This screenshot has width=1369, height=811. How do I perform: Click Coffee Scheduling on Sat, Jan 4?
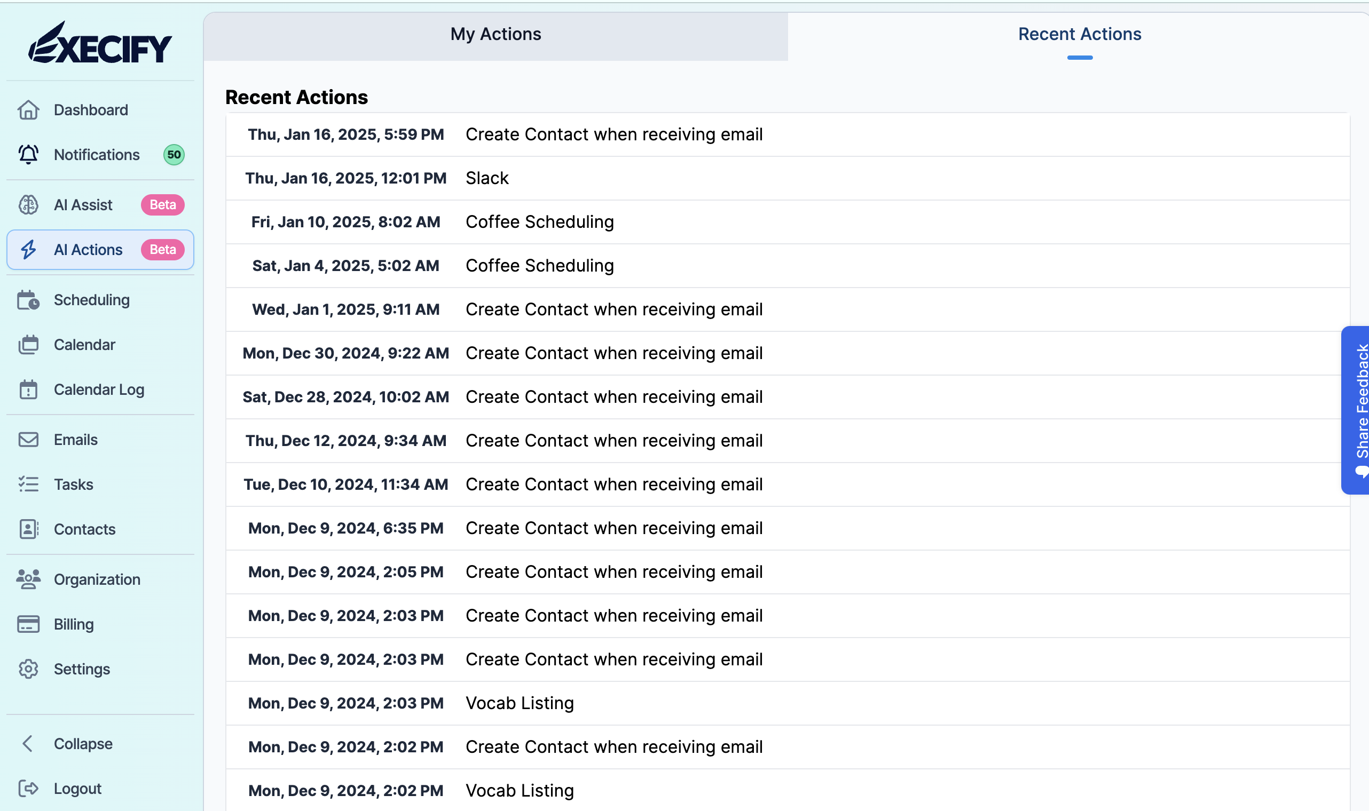click(x=540, y=266)
